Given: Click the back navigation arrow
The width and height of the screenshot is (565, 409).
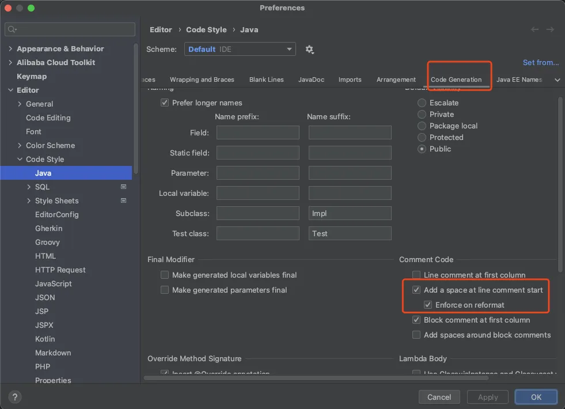Looking at the screenshot, I should (x=535, y=29).
